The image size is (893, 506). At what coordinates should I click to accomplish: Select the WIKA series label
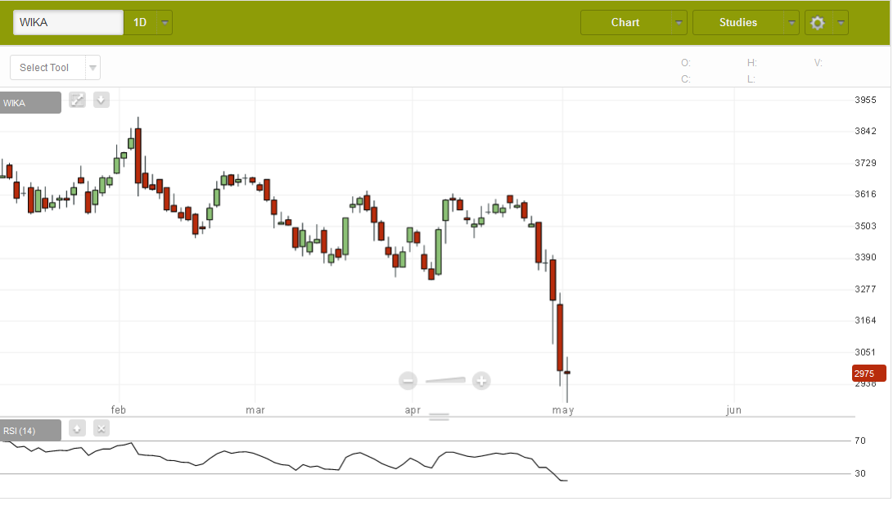click(x=29, y=103)
